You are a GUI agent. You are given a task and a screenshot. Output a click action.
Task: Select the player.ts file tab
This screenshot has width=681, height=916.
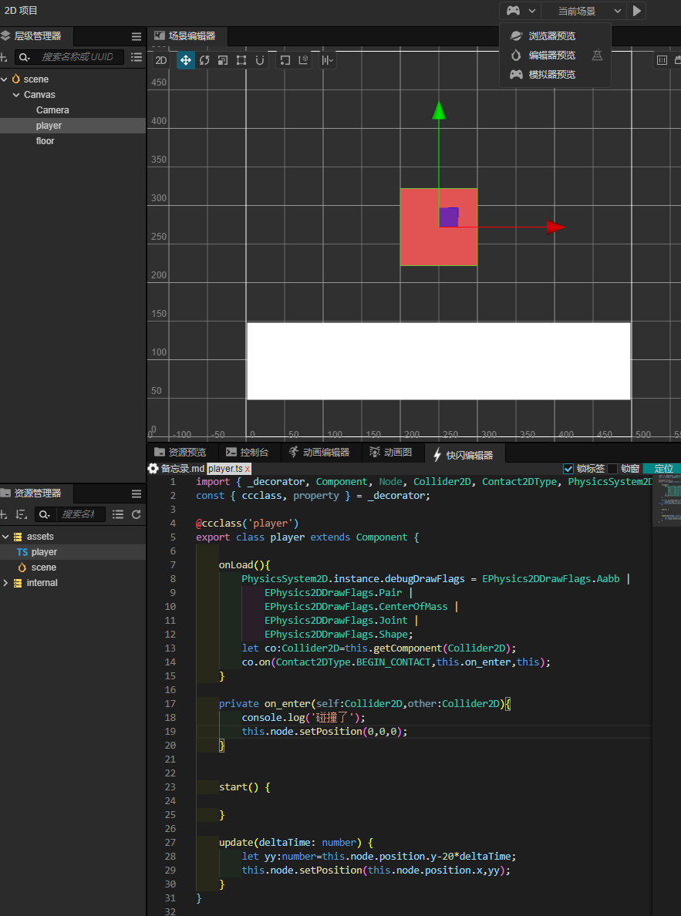click(226, 469)
